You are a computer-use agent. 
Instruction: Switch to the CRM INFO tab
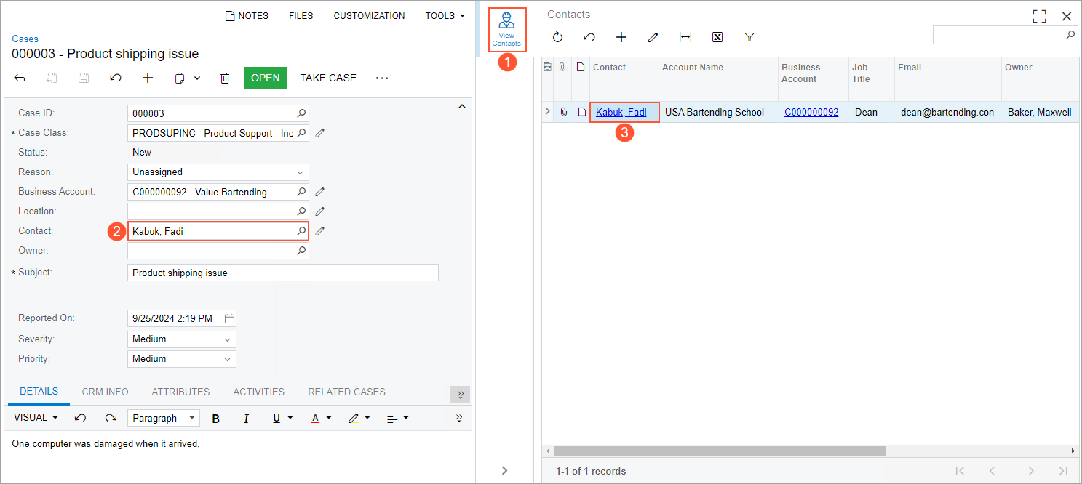(105, 392)
